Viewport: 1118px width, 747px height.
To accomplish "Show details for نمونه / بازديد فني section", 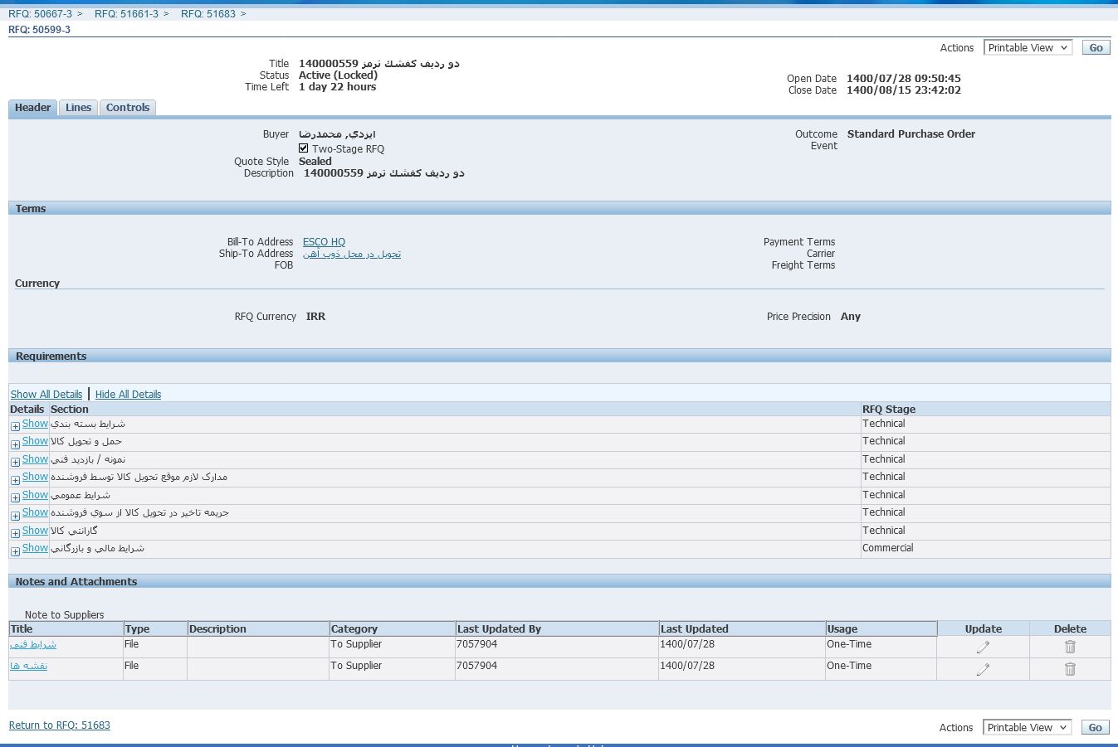I will 35,459.
